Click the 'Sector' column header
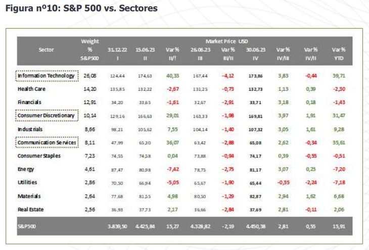This screenshot has width=369, height=250. 46,49
